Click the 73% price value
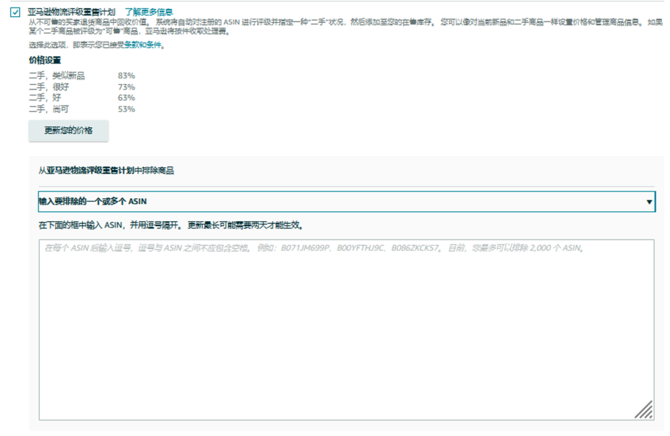670x436 pixels. point(126,87)
